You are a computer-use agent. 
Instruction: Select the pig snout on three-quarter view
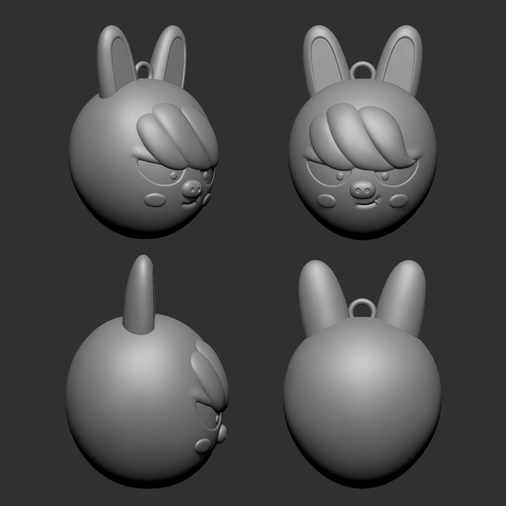(x=191, y=189)
